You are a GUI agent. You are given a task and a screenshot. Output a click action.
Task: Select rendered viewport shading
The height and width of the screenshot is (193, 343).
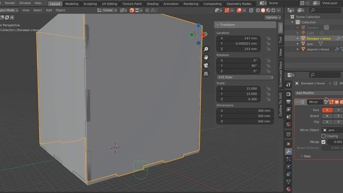coord(273,10)
